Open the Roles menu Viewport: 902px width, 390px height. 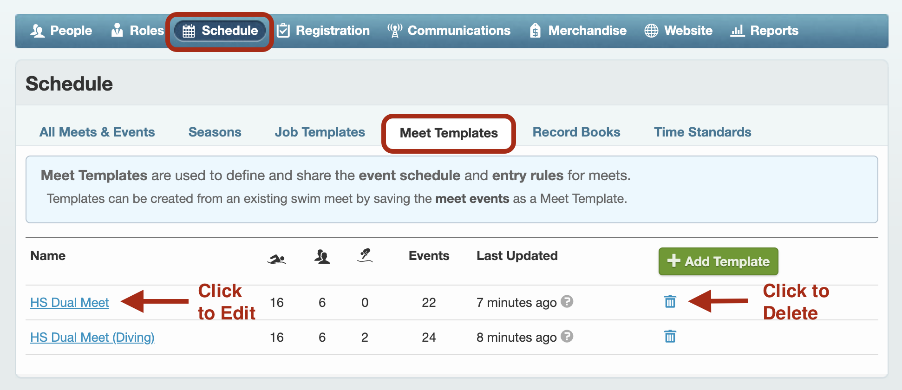click(x=137, y=31)
